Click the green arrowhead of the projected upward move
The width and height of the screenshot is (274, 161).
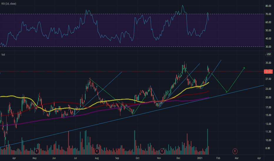[x=244, y=68]
